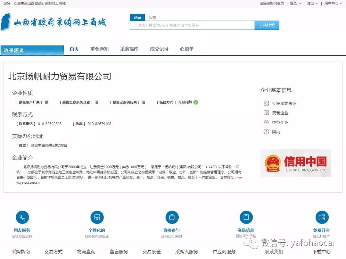Click the 返回采购网首页 link
The image size is (346, 259).
coord(272,3)
